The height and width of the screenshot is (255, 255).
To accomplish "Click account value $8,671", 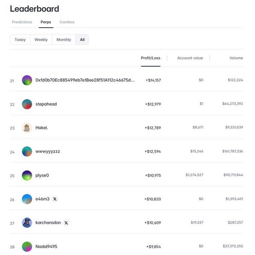I will point(198,127).
